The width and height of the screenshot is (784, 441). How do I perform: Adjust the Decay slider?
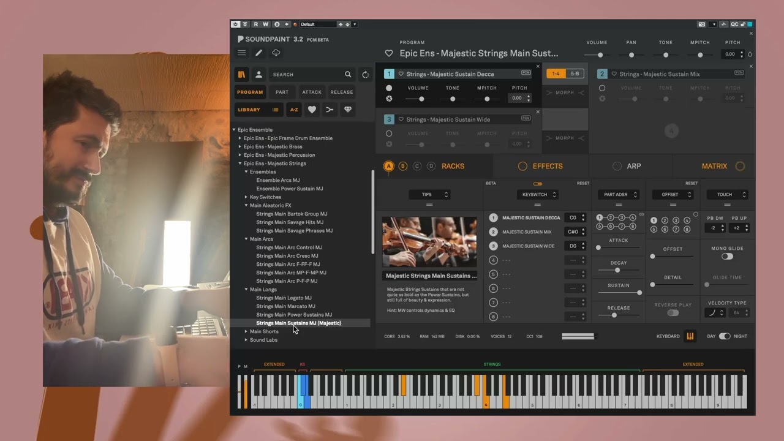618,270
